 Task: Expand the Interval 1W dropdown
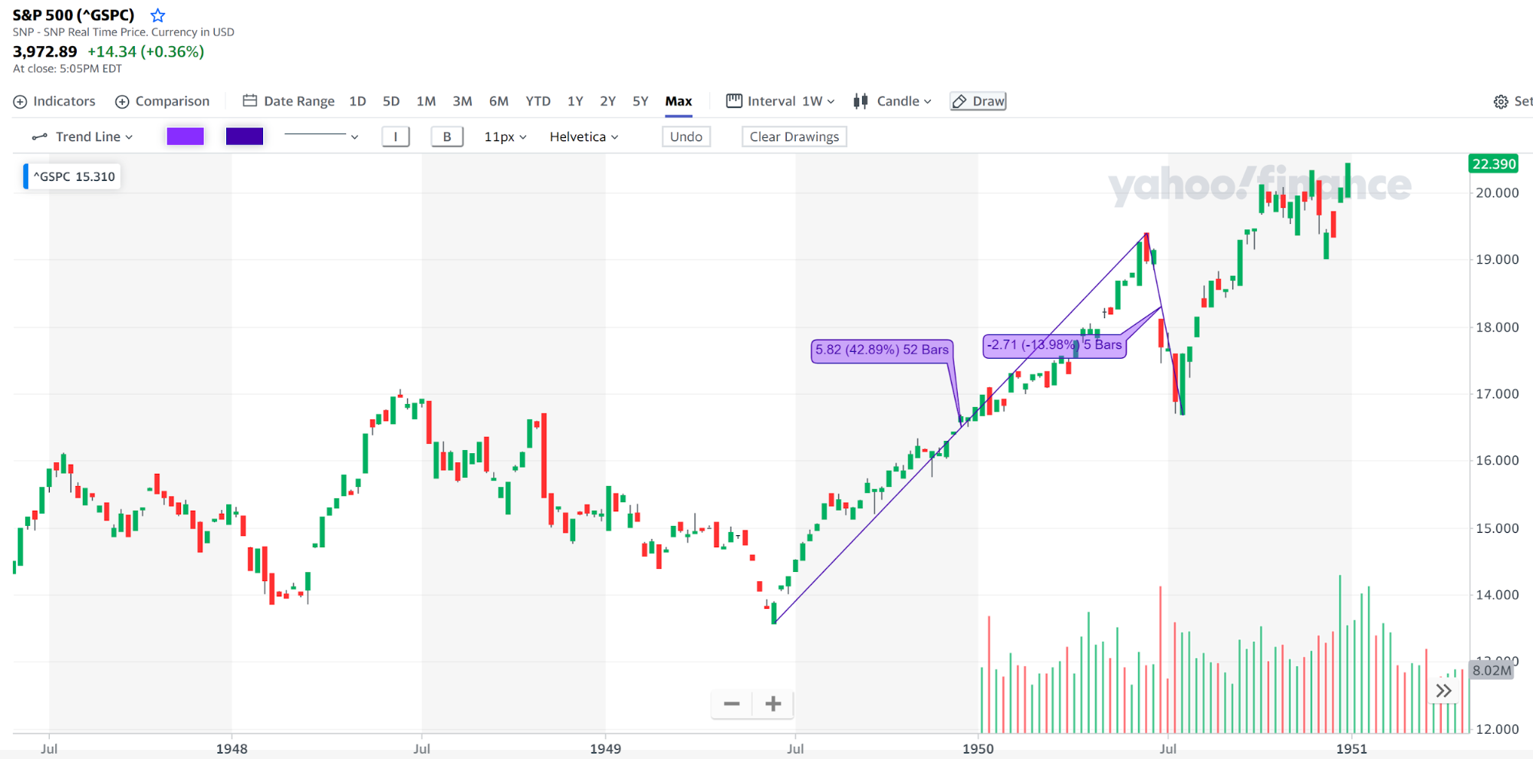coord(831,101)
